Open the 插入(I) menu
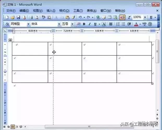Screen dimensions: 162x130 coord(51,11)
